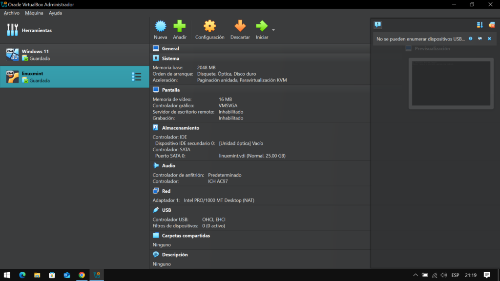This screenshot has width=500, height=281.
Task: Click the Audio section header
Action: click(x=168, y=166)
